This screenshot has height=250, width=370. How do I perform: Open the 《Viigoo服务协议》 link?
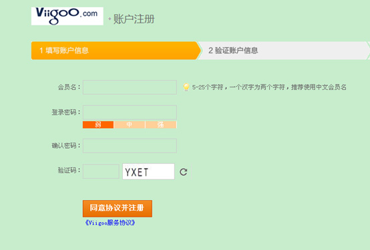point(110,223)
